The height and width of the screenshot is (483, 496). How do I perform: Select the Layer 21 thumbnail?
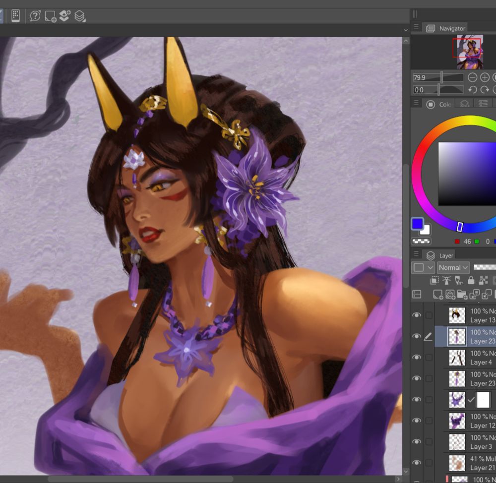coord(457,463)
